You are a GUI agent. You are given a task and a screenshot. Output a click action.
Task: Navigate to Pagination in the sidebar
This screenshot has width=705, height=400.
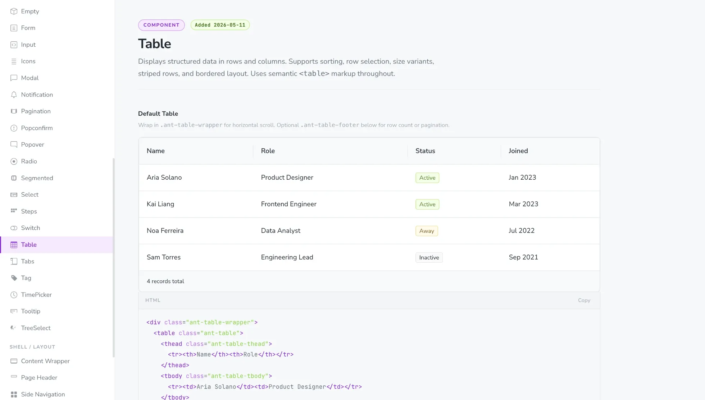coord(56,111)
